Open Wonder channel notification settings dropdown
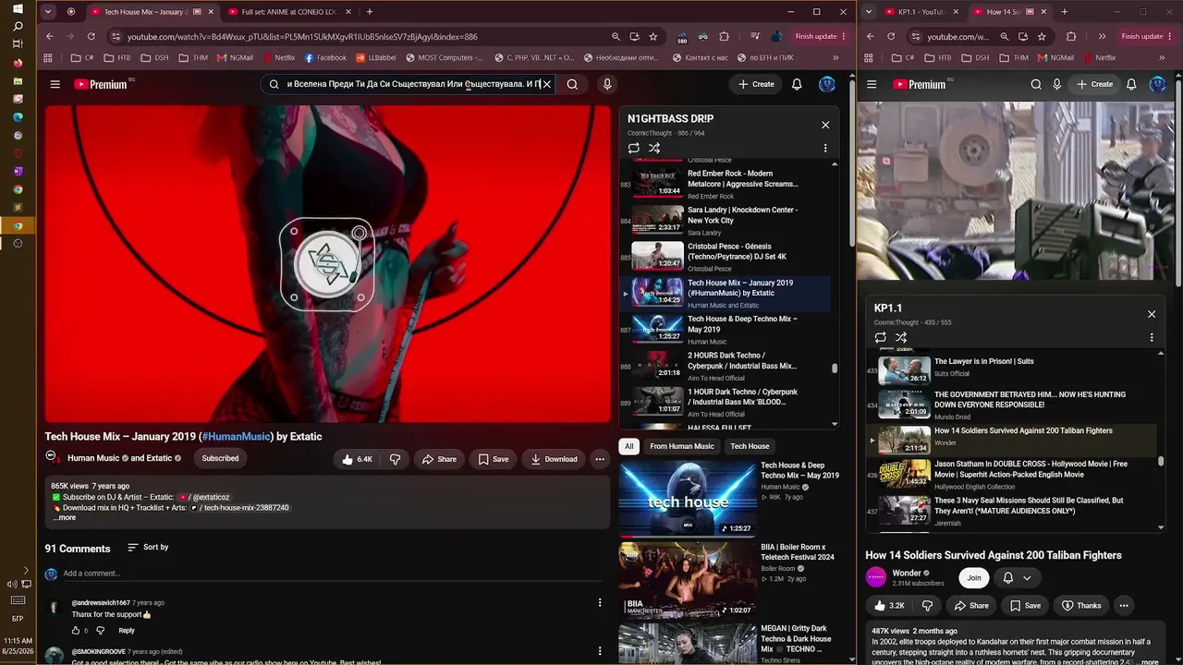This screenshot has height=665, width=1183. (1017, 578)
